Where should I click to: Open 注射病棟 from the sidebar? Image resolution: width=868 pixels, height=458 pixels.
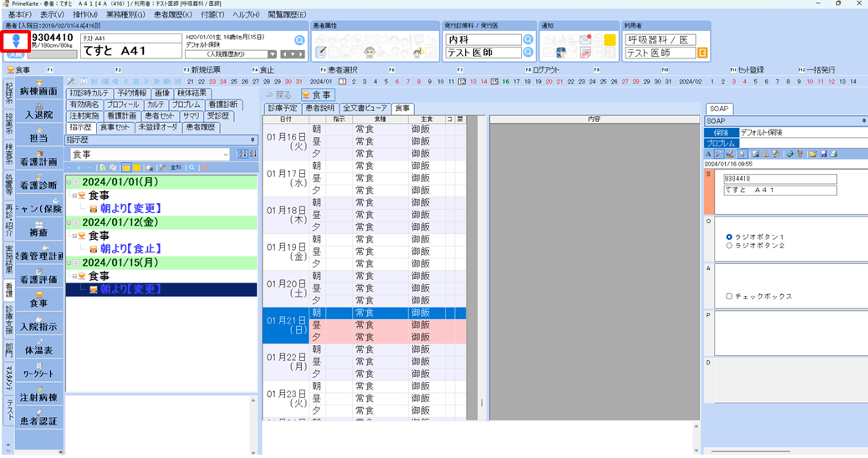(x=38, y=395)
